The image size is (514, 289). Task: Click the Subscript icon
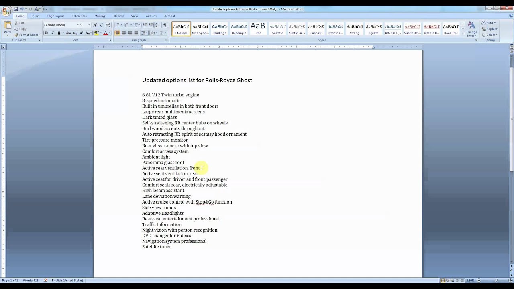75,33
